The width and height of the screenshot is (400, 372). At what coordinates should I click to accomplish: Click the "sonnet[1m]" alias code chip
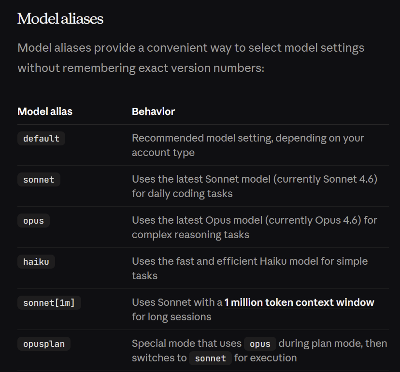pos(49,303)
